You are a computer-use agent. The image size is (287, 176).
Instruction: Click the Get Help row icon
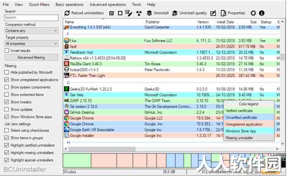(67, 95)
